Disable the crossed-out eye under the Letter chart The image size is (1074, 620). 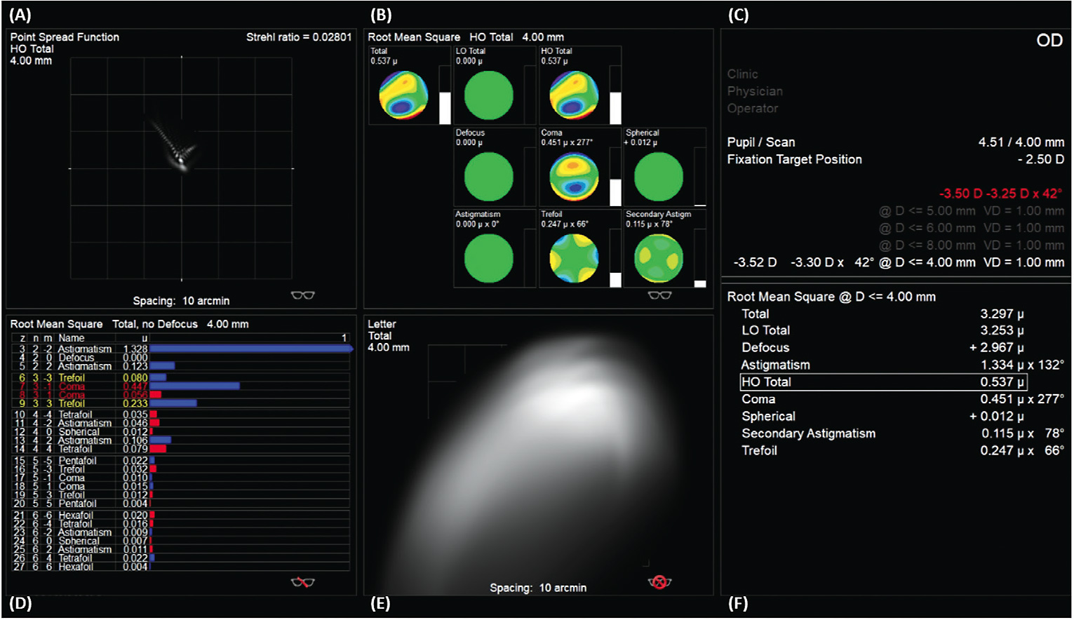click(x=660, y=582)
